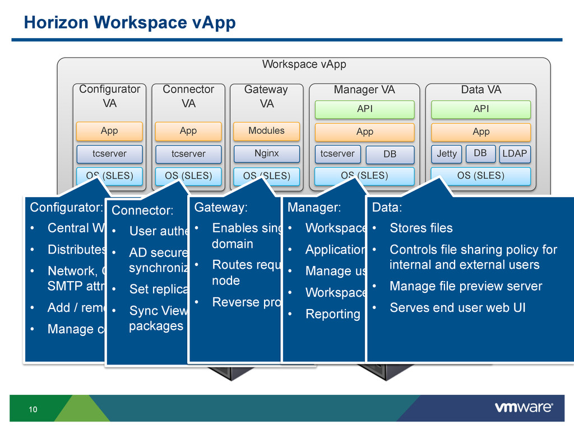Click the Manage file preview server bullet
The height and width of the screenshot is (430, 574).
click(x=466, y=286)
